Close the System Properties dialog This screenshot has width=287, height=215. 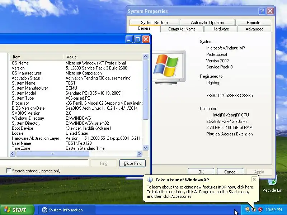pyautogui.click(x=270, y=11)
